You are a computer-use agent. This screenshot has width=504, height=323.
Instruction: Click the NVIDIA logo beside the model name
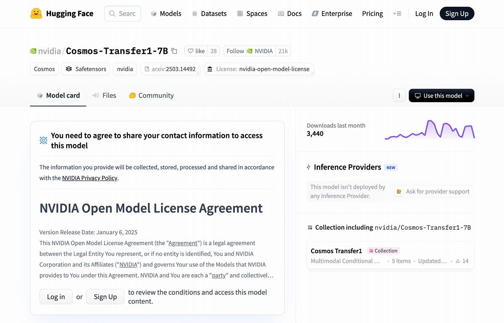(33, 51)
